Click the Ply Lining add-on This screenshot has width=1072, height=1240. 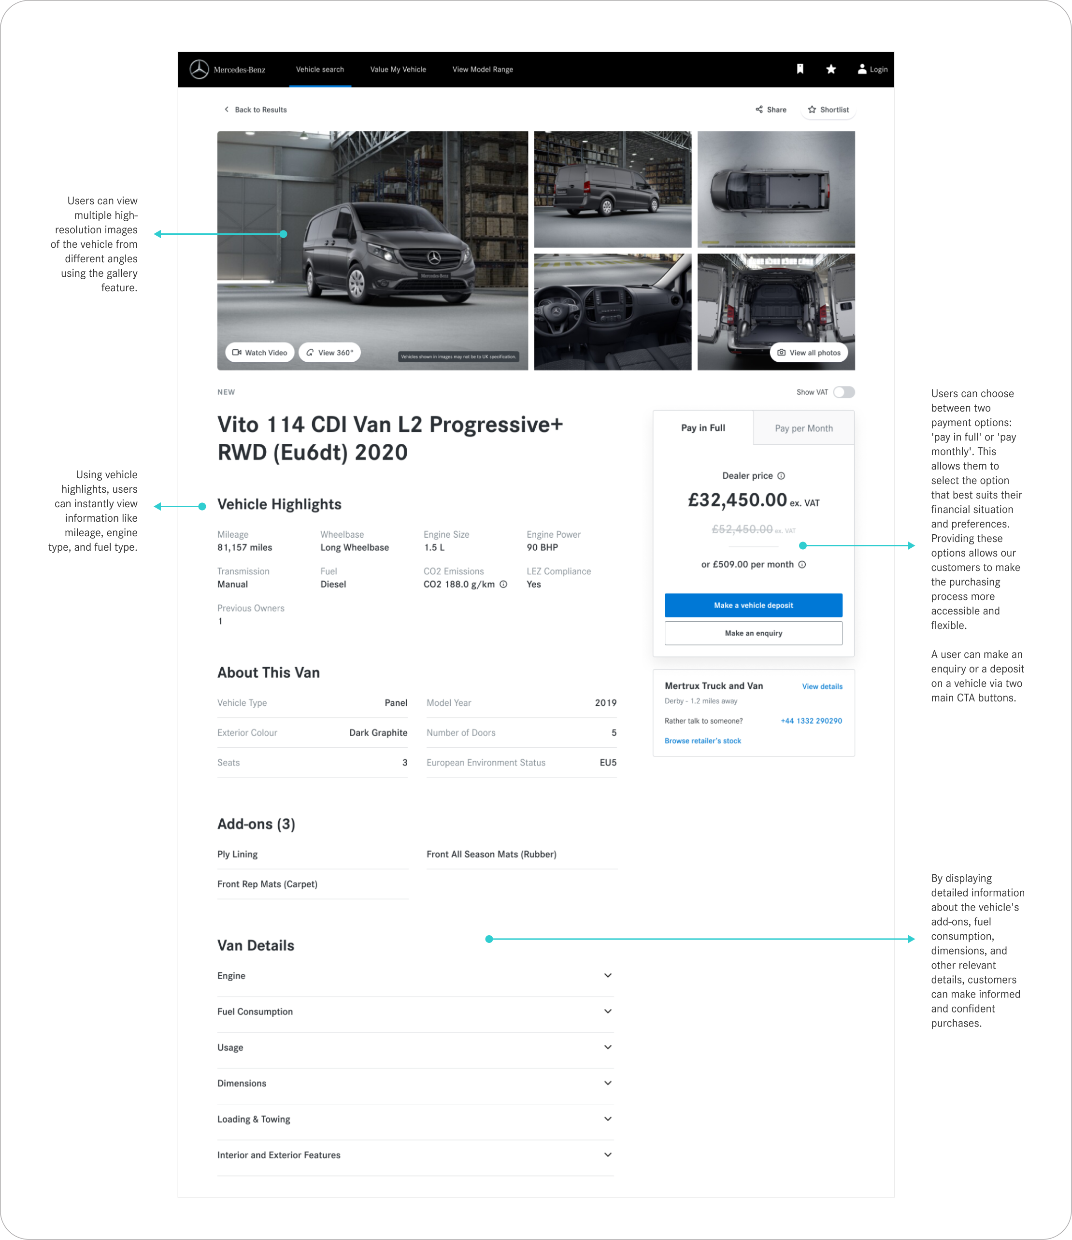click(238, 854)
